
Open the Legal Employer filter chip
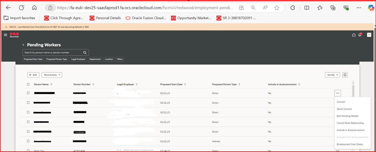78,59
